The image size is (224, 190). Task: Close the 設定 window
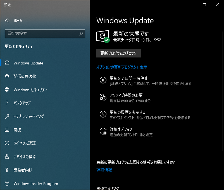coord(217,5)
